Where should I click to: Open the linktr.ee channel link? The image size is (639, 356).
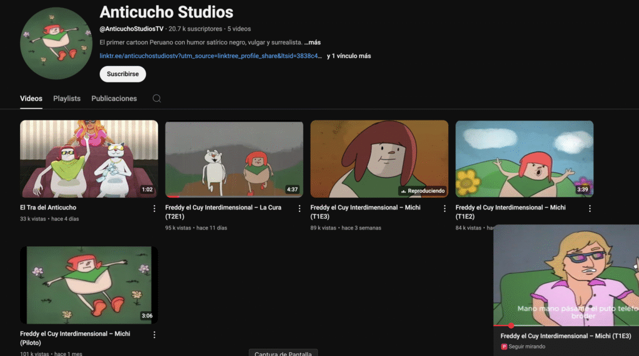click(211, 56)
